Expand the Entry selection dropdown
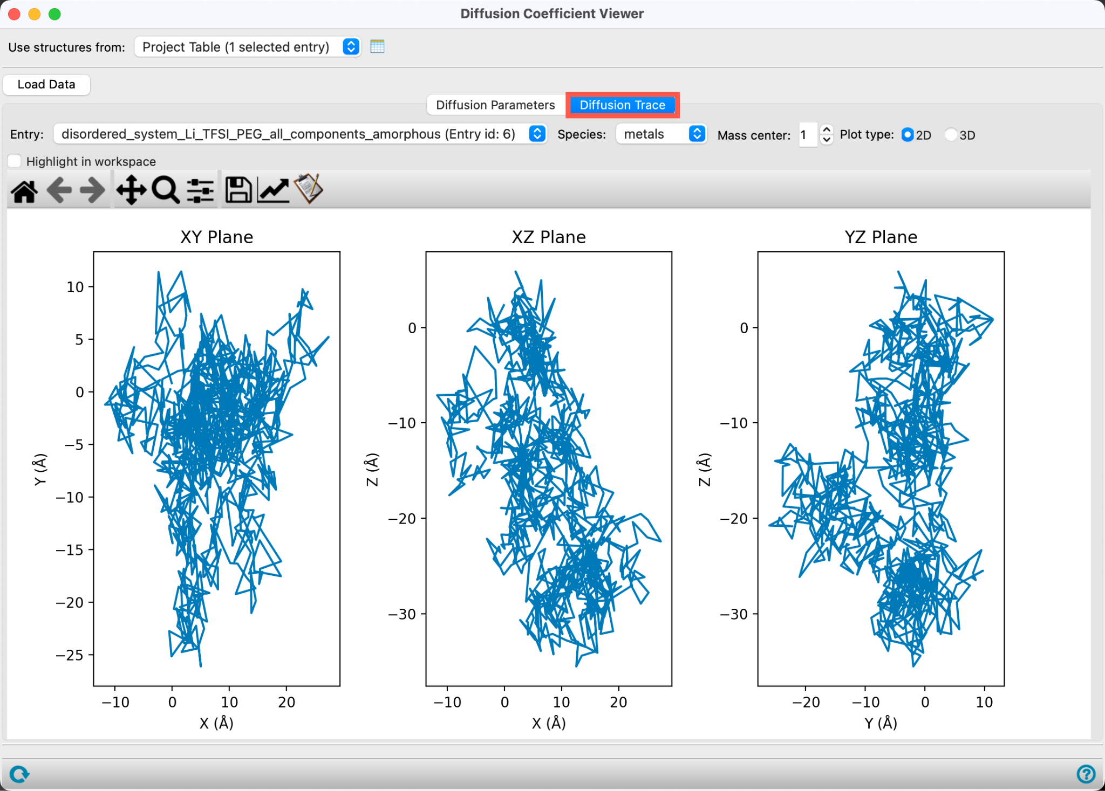 coord(300,134)
